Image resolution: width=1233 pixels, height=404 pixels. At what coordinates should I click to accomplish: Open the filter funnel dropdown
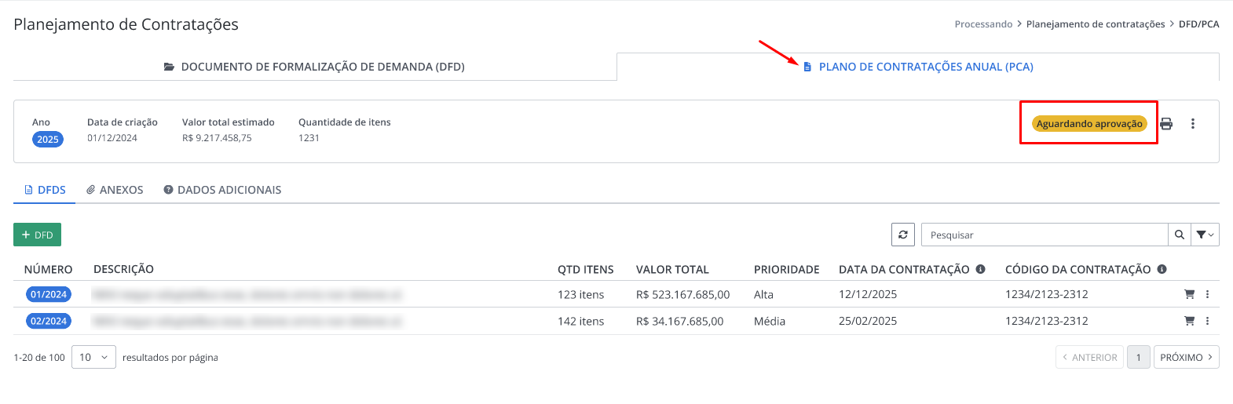(x=1206, y=235)
